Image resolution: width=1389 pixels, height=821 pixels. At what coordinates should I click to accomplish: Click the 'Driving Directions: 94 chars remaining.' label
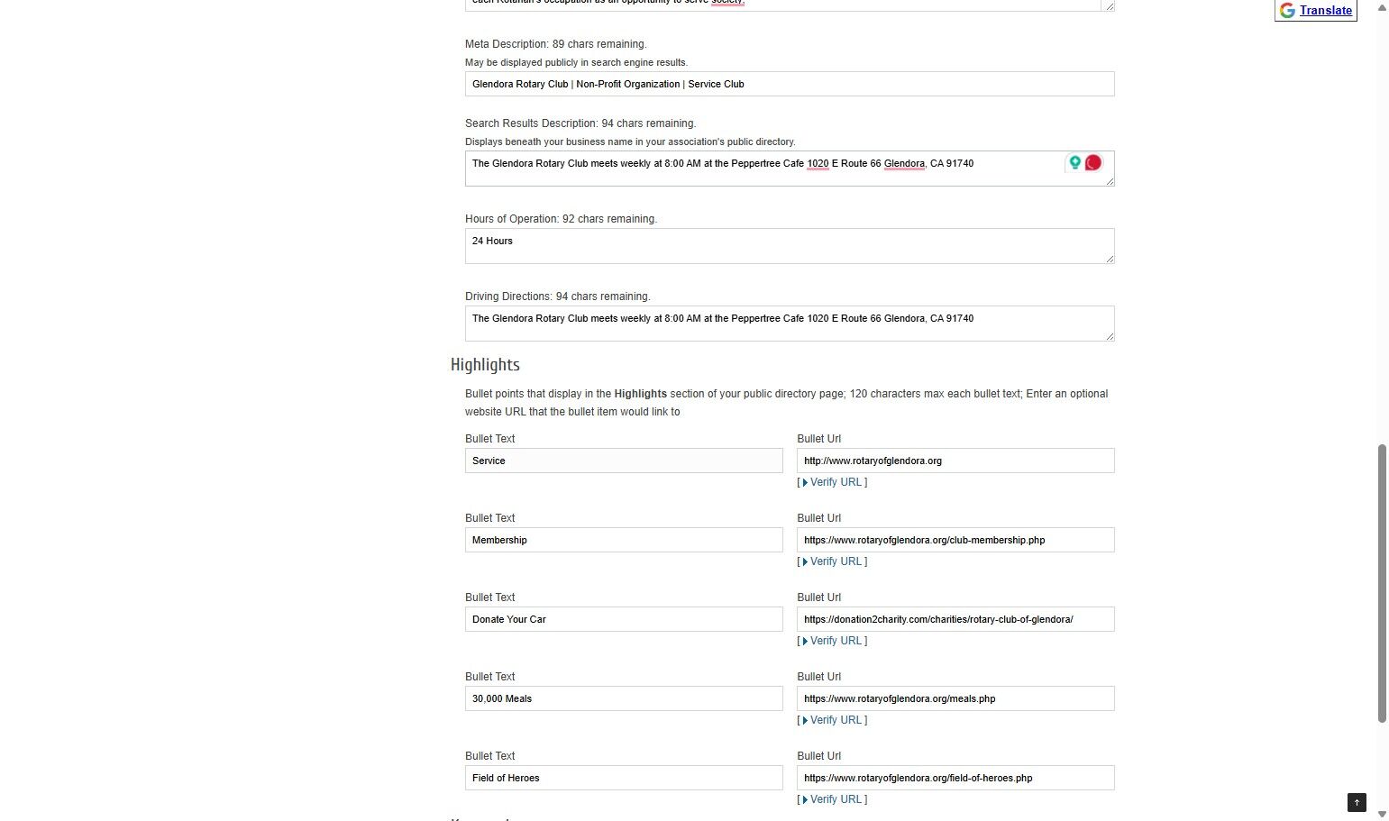[x=557, y=296]
